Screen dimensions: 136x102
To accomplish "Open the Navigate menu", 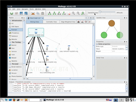I will pos(25,9).
